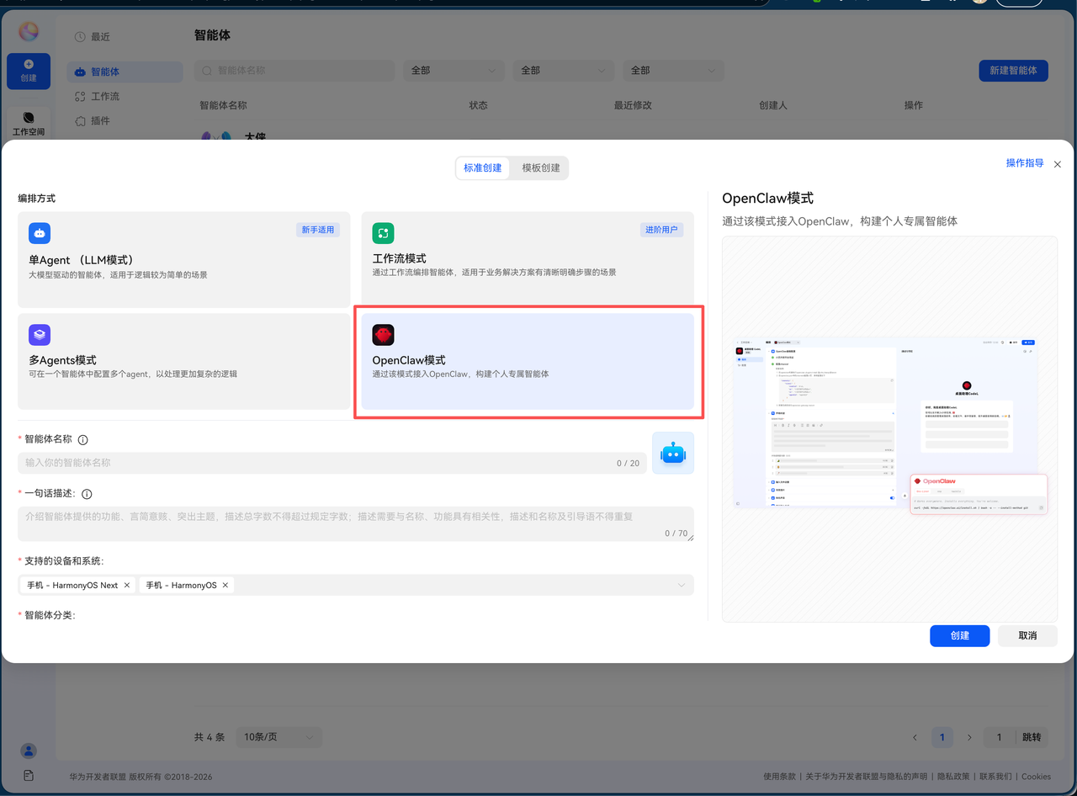The width and height of the screenshot is (1077, 796).
Task: Click the 最近修改 column header
Action: (633, 105)
